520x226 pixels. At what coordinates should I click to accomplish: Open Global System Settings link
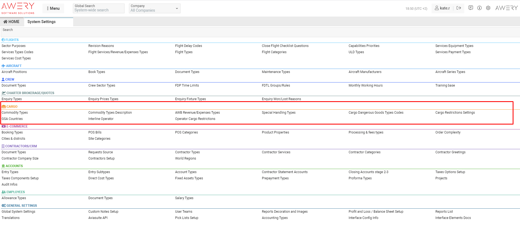pyautogui.click(x=18, y=212)
